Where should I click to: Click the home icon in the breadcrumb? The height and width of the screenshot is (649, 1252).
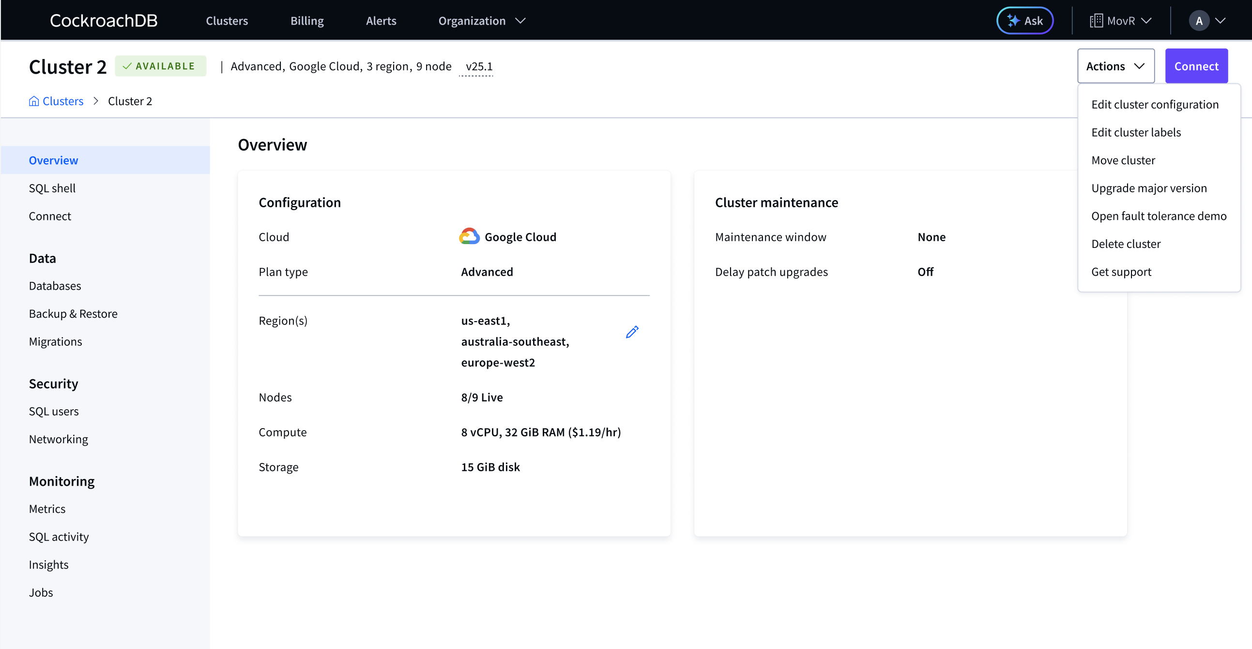pos(33,101)
